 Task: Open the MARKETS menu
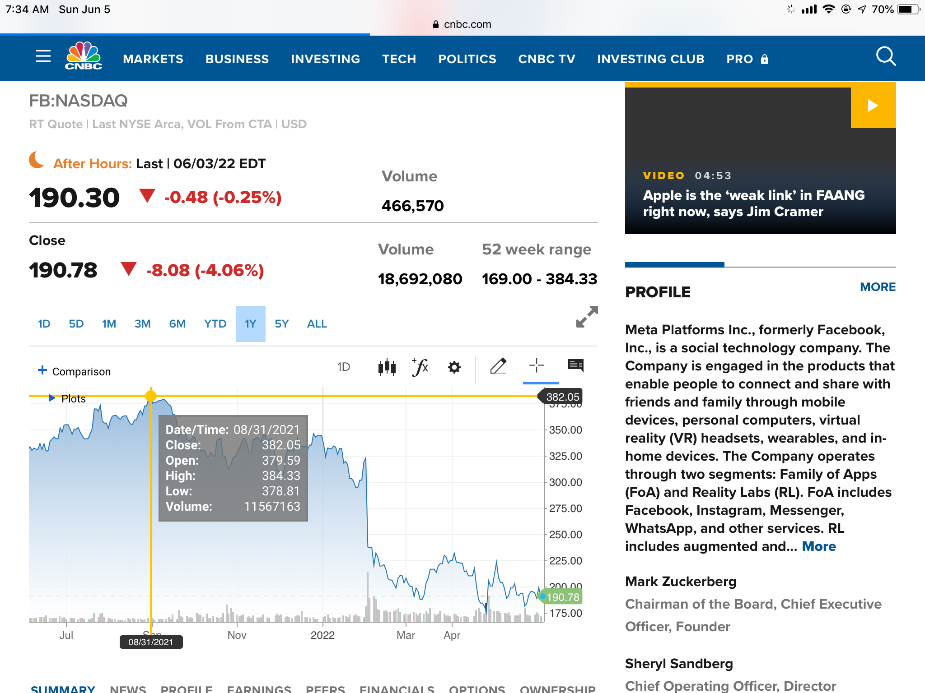[153, 59]
